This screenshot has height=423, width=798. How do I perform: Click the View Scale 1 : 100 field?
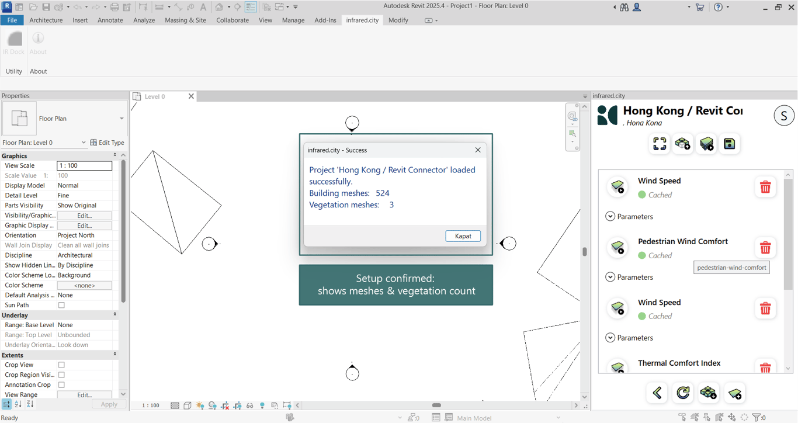(x=85, y=166)
